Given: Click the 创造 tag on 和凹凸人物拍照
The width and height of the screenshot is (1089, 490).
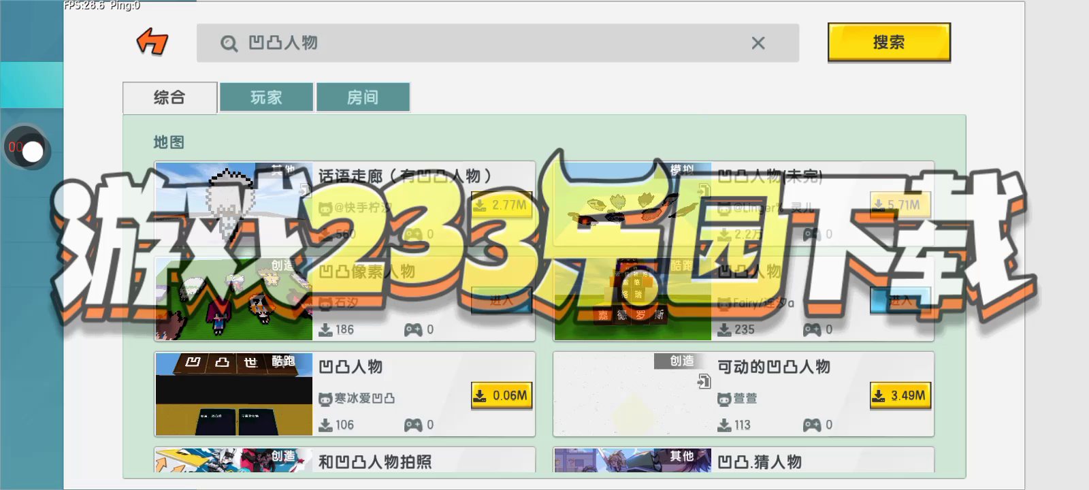Looking at the screenshot, I should 283,456.
